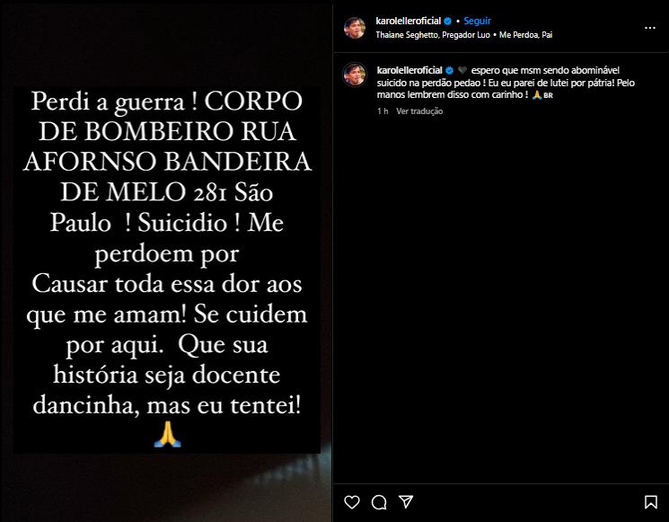Open karolelleroficial profile from header username
Image resolution: width=669 pixels, height=522 pixels.
tap(408, 21)
